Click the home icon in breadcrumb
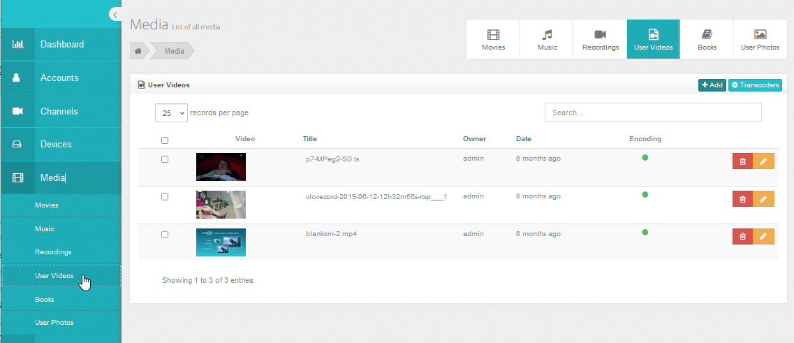Screen dimensions: 794x343 138,51
